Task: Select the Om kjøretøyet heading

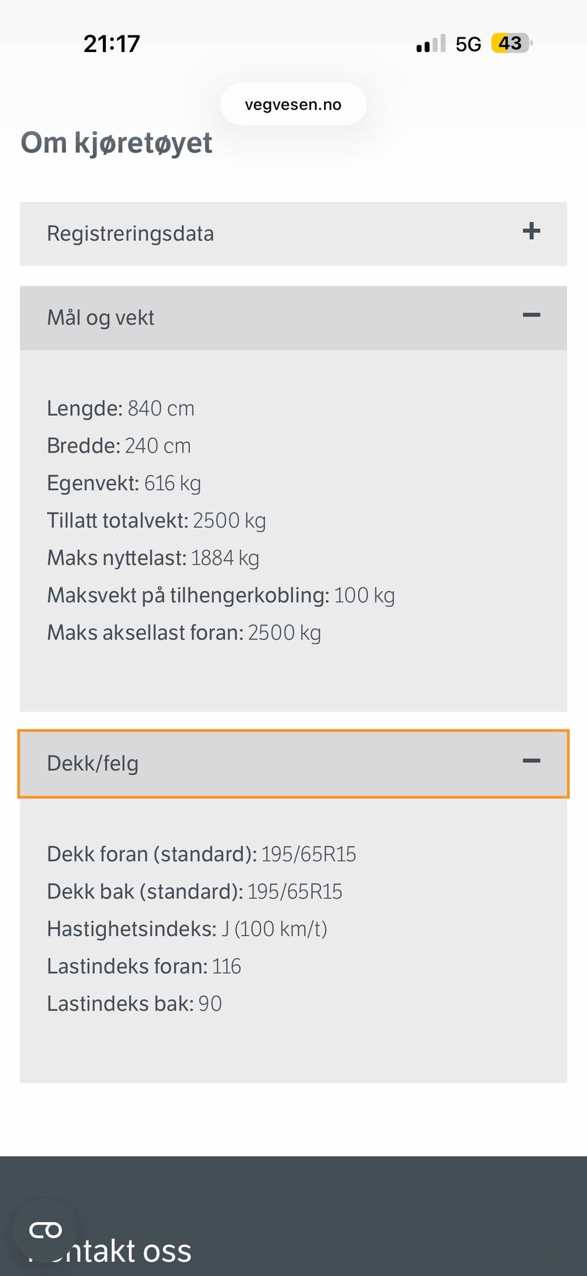Action: point(117,143)
